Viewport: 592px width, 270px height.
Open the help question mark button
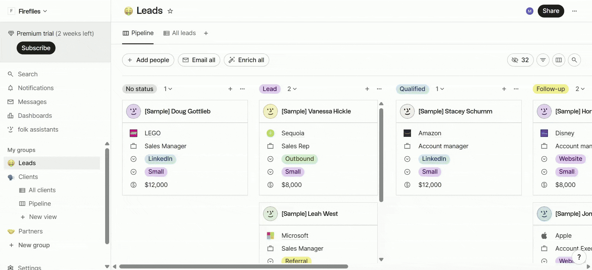point(579,257)
